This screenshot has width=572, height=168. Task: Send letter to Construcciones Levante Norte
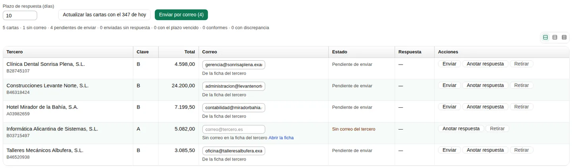coord(449,85)
